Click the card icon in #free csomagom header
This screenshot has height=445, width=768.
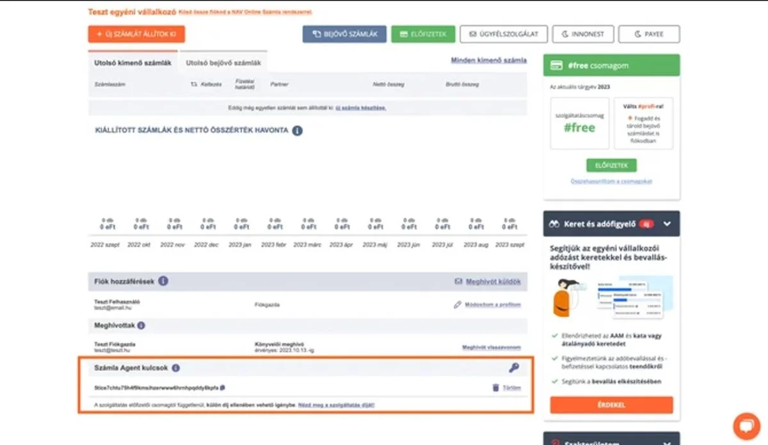[x=557, y=65]
